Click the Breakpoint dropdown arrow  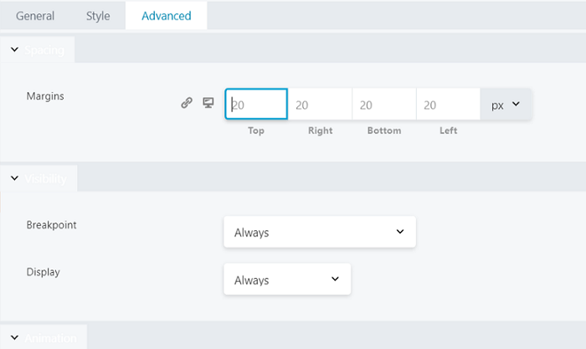pyautogui.click(x=400, y=232)
